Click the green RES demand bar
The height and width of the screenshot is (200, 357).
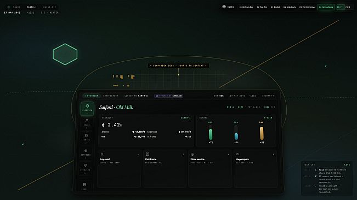pyautogui.click(x=211, y=134)
